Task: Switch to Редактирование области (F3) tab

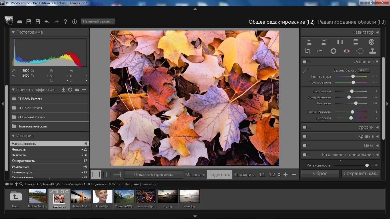Action: click(x=352, y=22)
